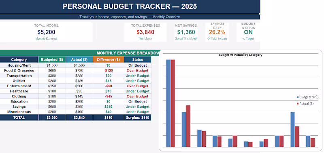Click the Actual ($) column header

click(x=79, y=59)
